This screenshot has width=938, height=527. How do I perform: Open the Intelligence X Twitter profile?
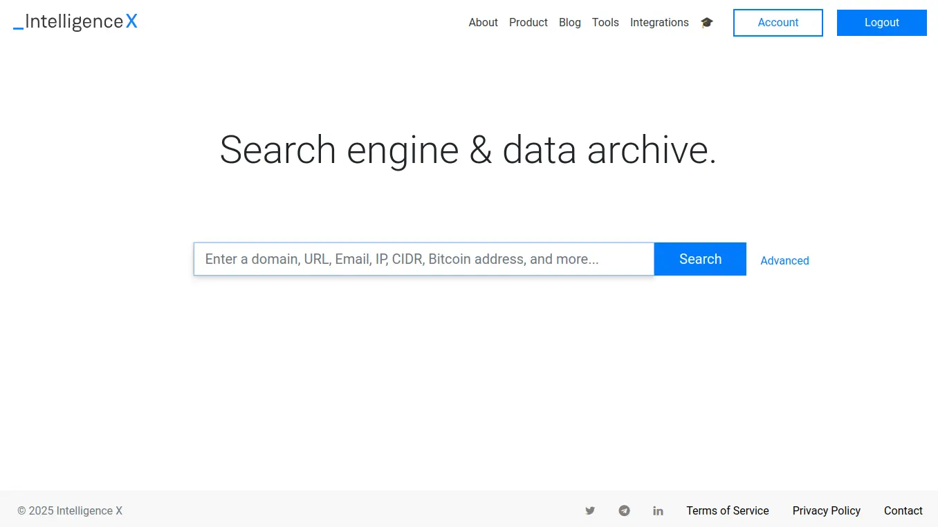tap(590, 510)
